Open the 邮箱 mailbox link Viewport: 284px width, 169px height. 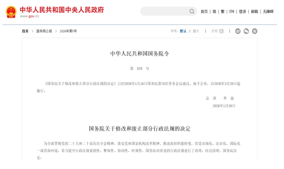(x=254, y=12)
